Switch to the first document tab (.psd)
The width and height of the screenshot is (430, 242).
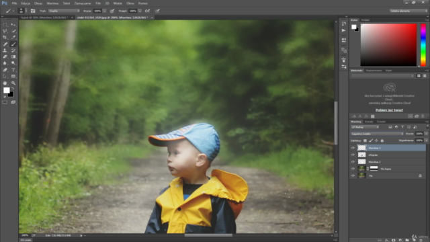pyautogui.click(x=45, y=17)
